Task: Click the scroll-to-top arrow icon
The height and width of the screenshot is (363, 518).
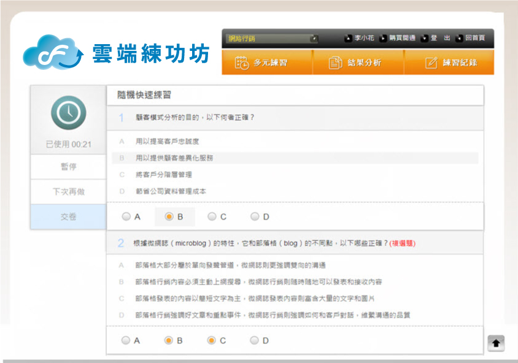Action: pos(496,344)
